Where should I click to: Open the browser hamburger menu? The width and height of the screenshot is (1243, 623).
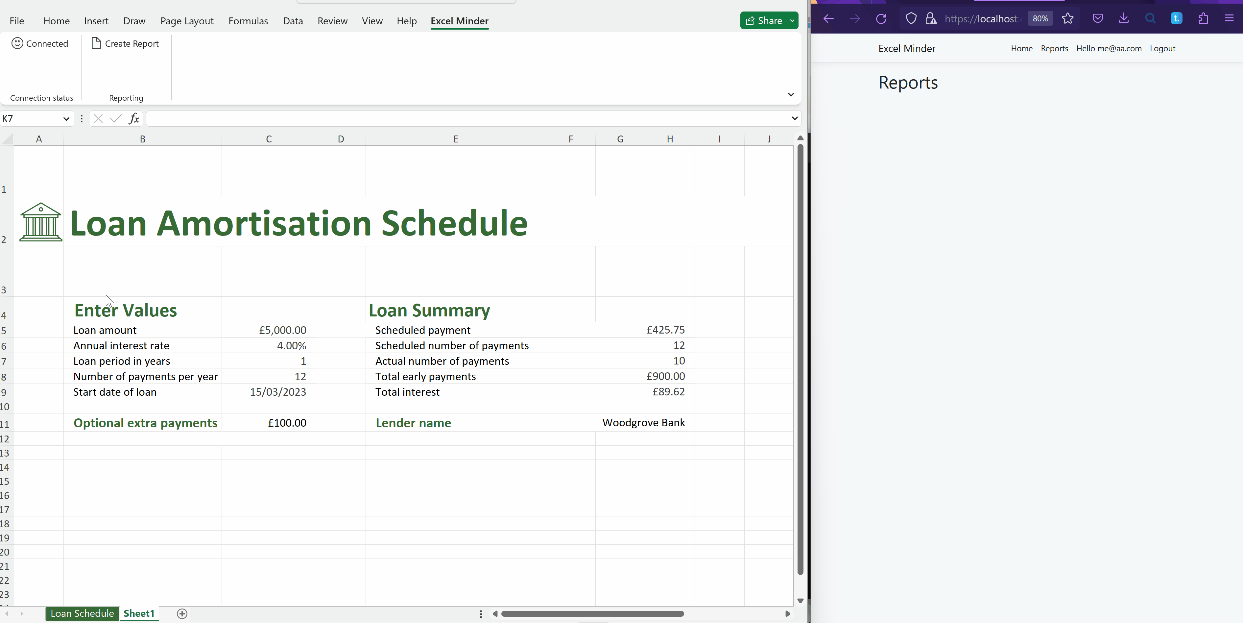tap(1229, 19)
